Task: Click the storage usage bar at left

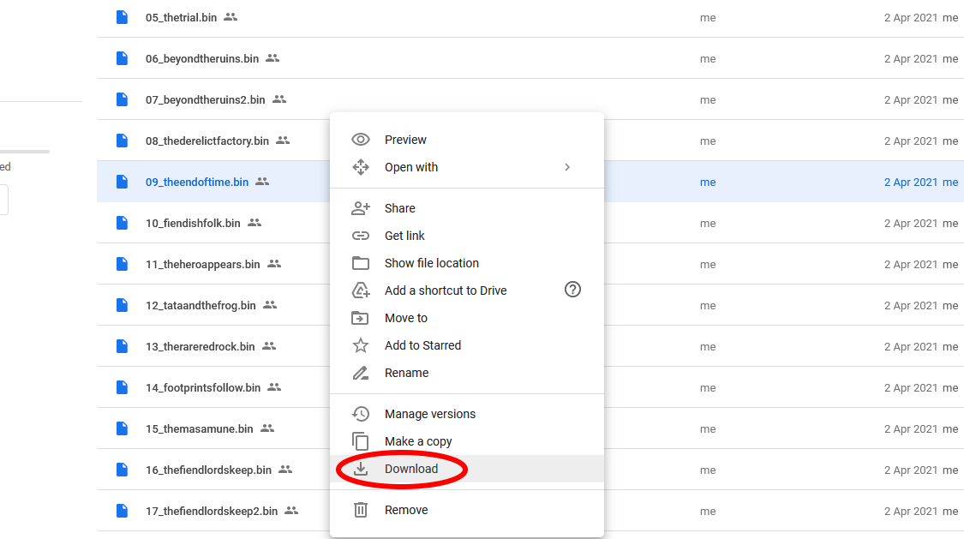Action: click(x=25, y=152)
